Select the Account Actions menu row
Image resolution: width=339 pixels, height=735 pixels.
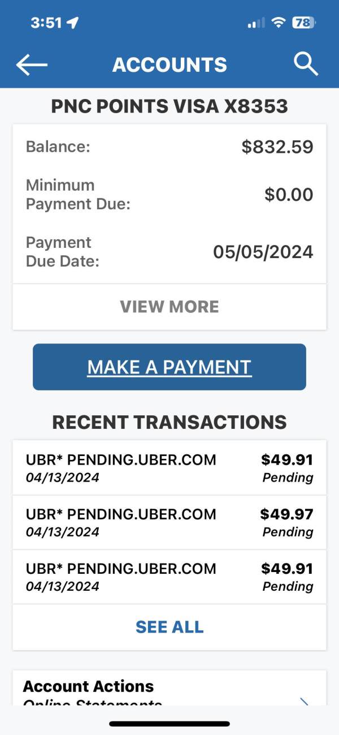(x=169, y=688)
